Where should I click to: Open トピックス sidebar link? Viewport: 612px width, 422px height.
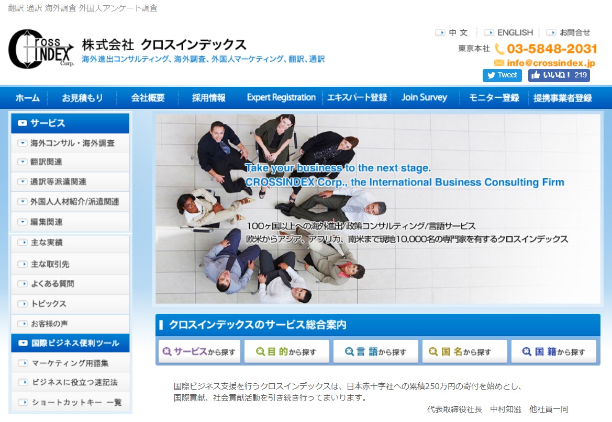click(70, 304)
